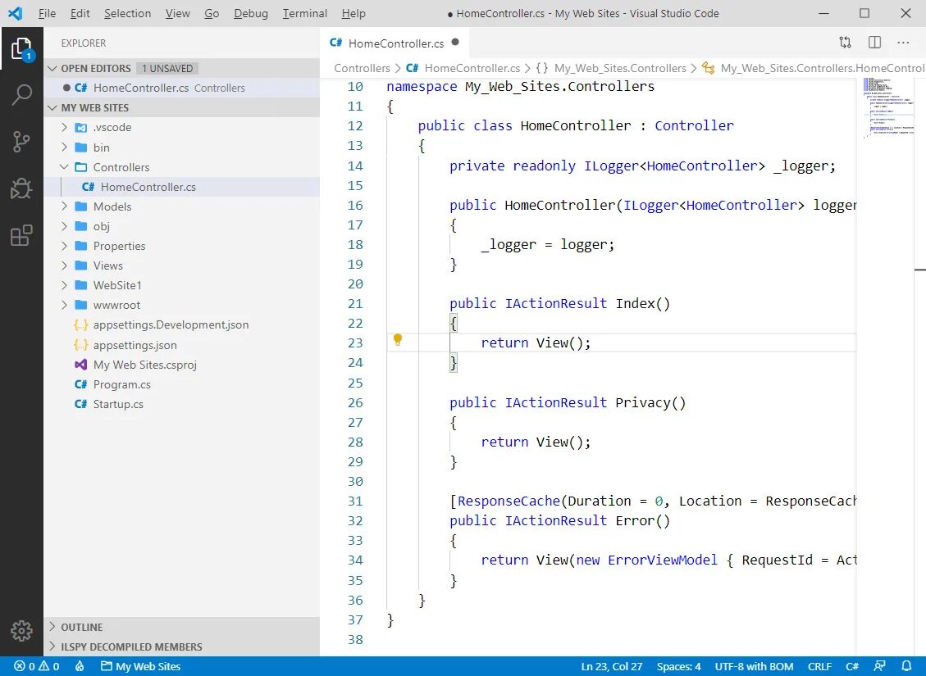This screenshot has height=676, width=926.
Task: Open the Explorer view in activity bar
Action: (x=21, y=48)
